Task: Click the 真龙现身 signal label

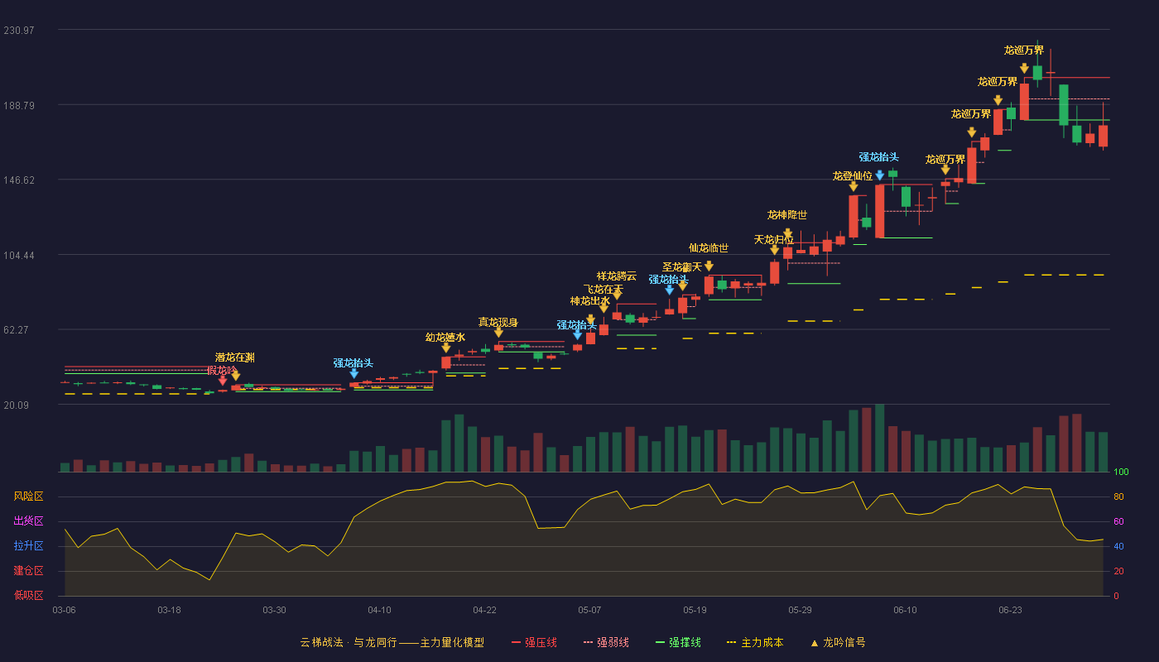Action: [x=498, y=322]
